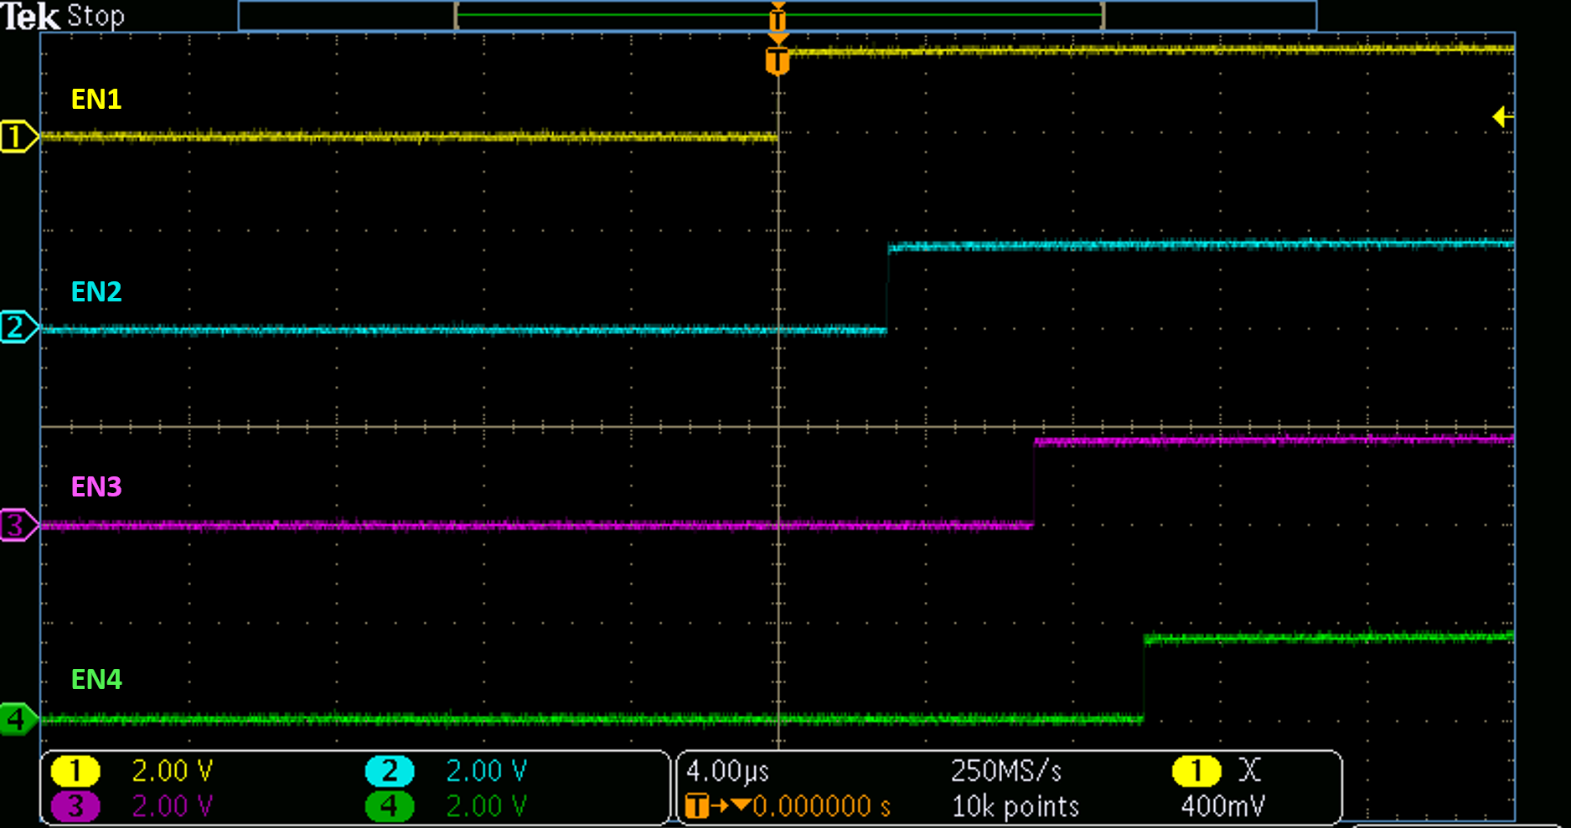The image size is (1571, 828).
Task: Click the trigger source channel 1 badge
Action: click(1196, 770)
